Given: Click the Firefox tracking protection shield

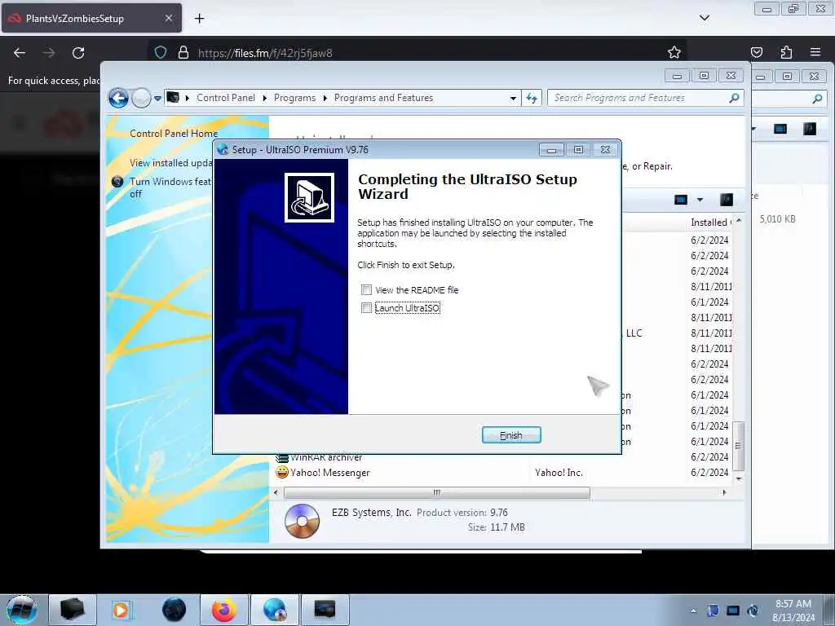Looking at the screenshot, I should pyautogui.click(x=161, y=53).
